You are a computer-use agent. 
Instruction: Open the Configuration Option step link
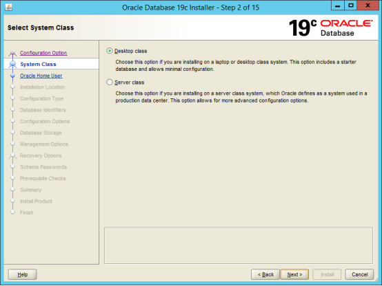tap(43, 53)
